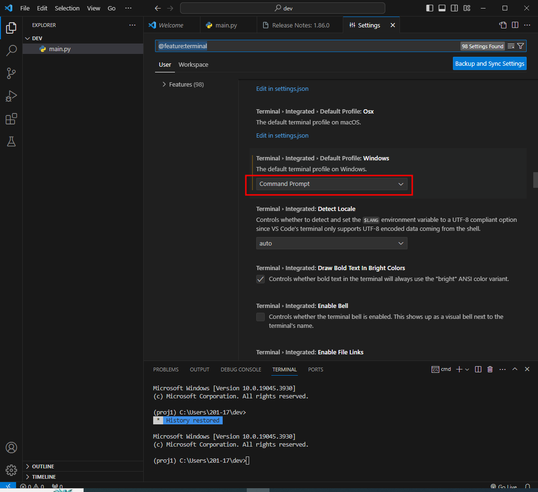Open terminal panel More Actions ellipsis

point(503,369)
